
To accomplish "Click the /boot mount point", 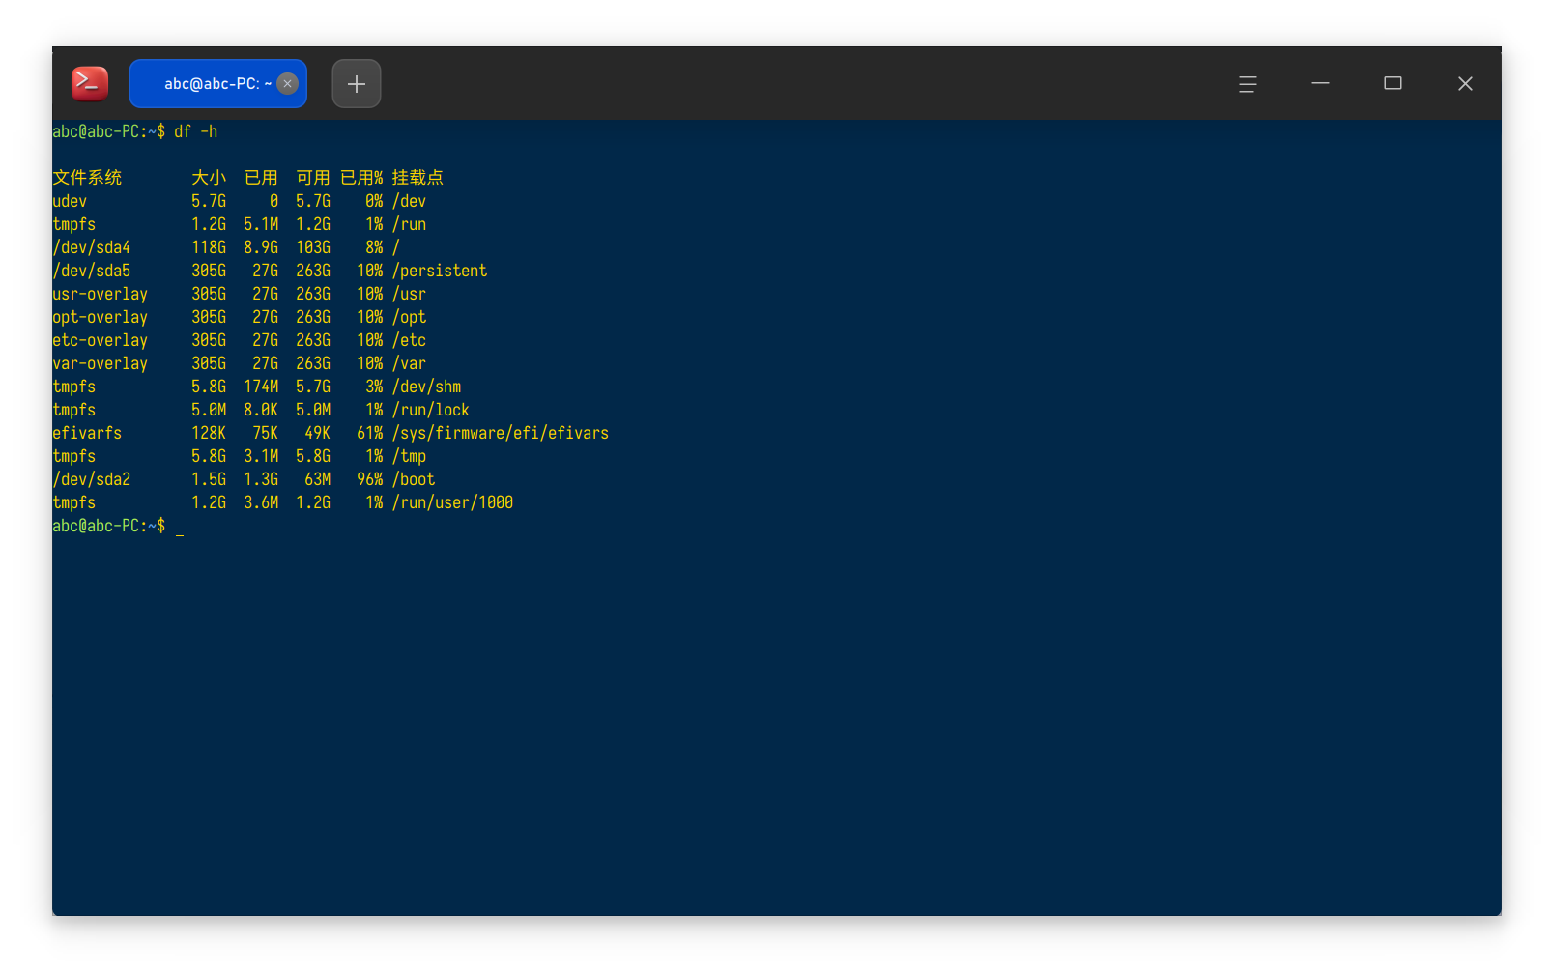I will click(x=414, y=479).
